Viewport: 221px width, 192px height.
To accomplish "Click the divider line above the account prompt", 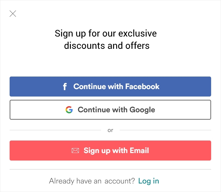I will point(110,169).
